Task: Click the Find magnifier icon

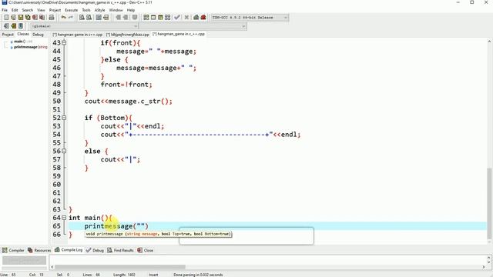Action: point(82,18)
